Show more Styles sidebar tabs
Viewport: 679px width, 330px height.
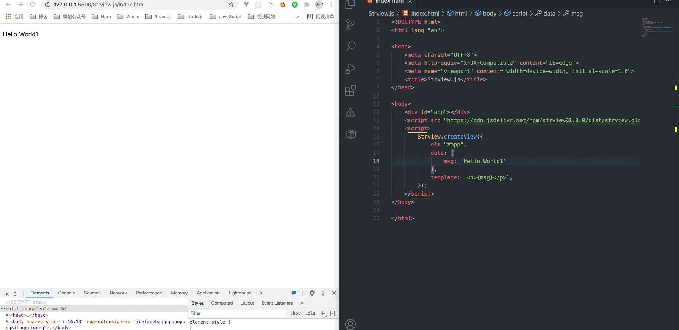coord(302,303)
